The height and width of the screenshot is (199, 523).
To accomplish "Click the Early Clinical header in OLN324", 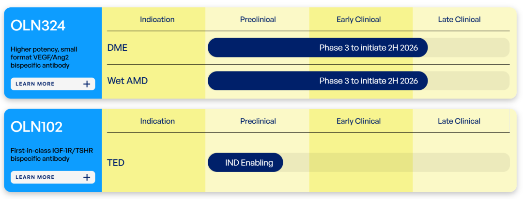I will 358,20.
